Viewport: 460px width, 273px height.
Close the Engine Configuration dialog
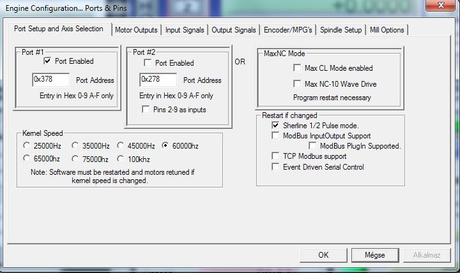point(441,5)
